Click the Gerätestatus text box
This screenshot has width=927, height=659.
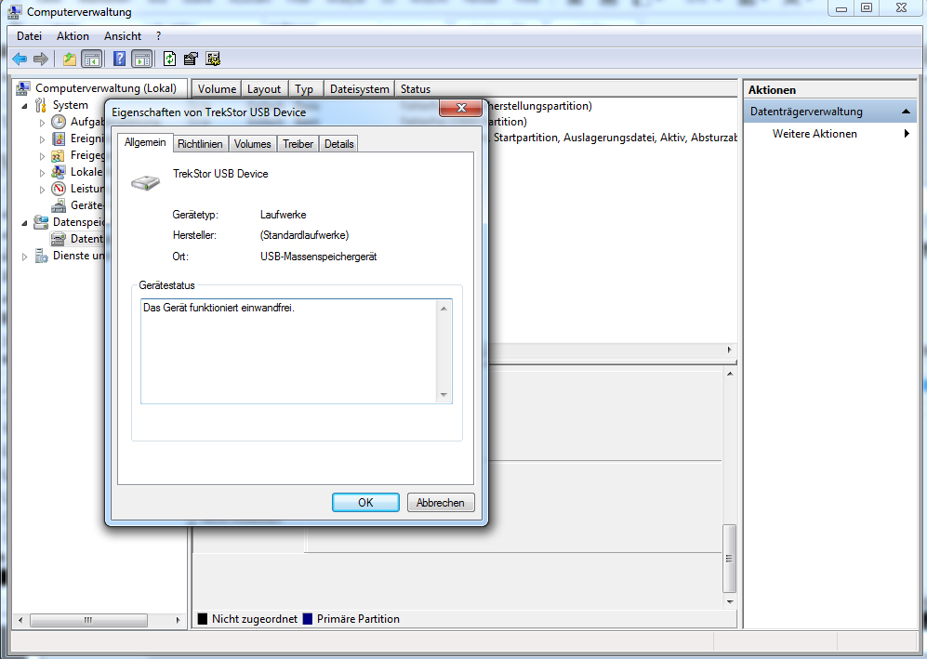tap(297, 351)
